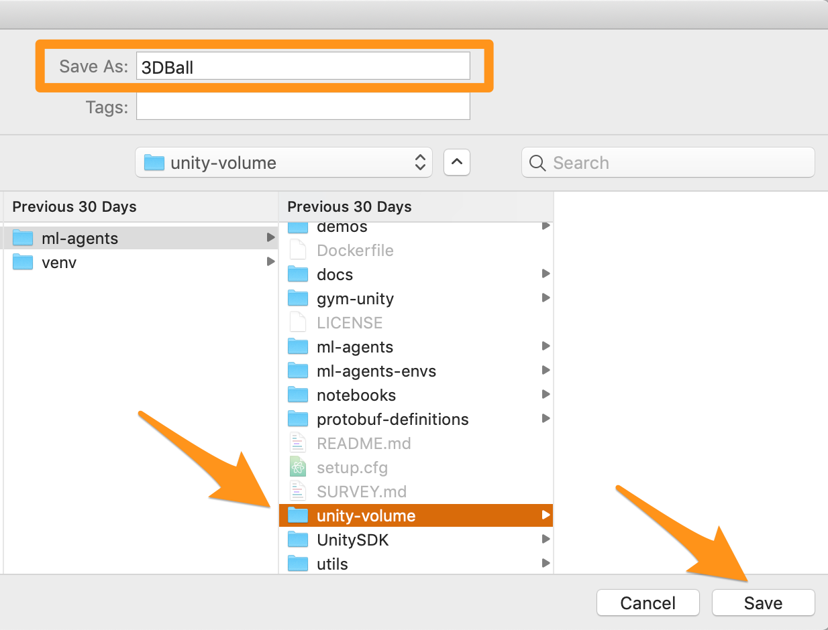This screenshot has width=828, height=630.
Task: Expand the ml-agents-envs folder arrow
Action: [546, 371]
